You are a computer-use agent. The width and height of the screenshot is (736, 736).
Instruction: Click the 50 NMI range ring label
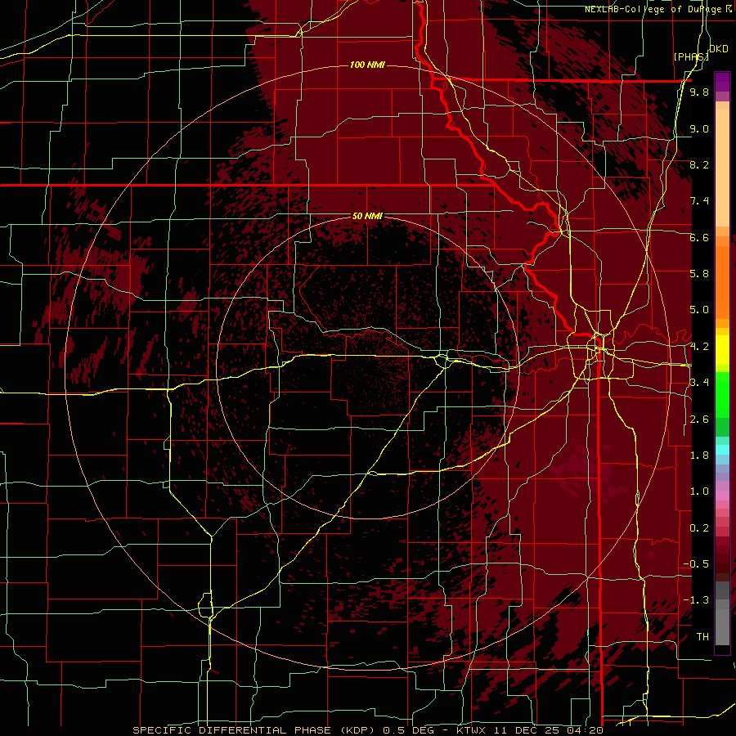pyautogui.click(x=367, y=216)
